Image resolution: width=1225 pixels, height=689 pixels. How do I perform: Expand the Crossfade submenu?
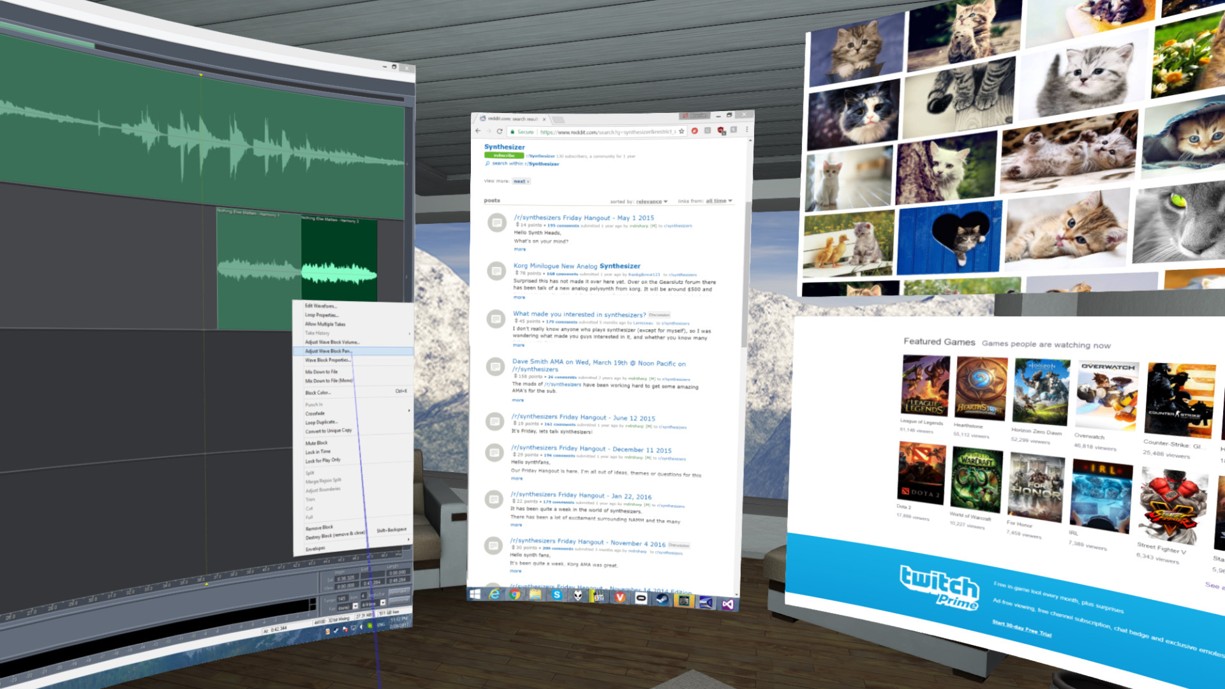[x=315, y=413]
